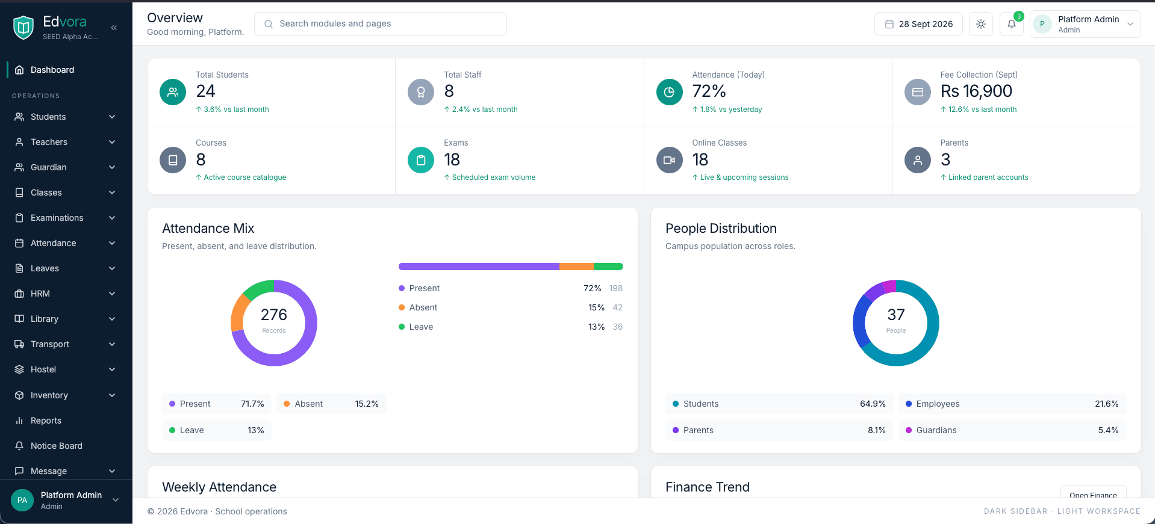Click the Attendance (Today) pie icon
The width and height of the screenshot is (1155, 524).
point(669,92)
